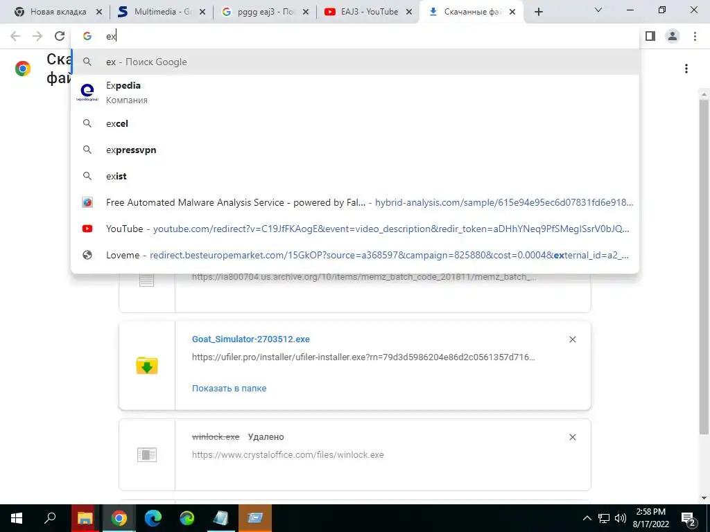Open the Windows Start menu
710x532 pixels.
tap(17, 518)
